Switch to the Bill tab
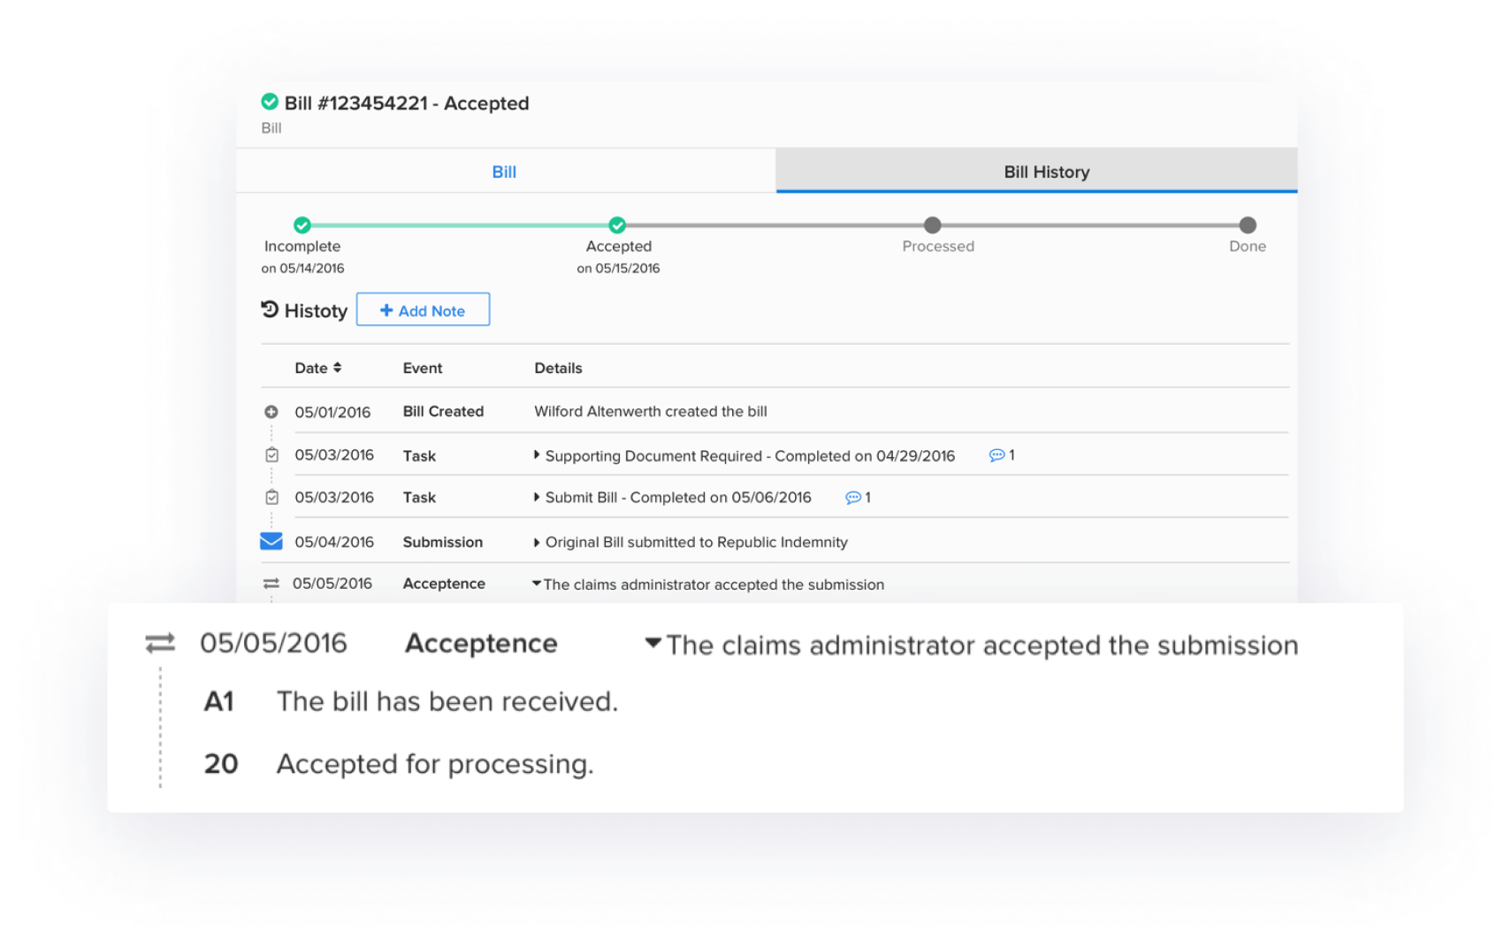This screenshot has width=1512, height=947. point(505,172)
